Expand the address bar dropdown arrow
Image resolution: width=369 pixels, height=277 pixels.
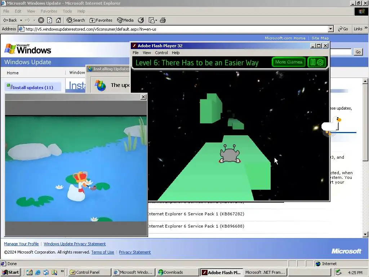(331, 29)
